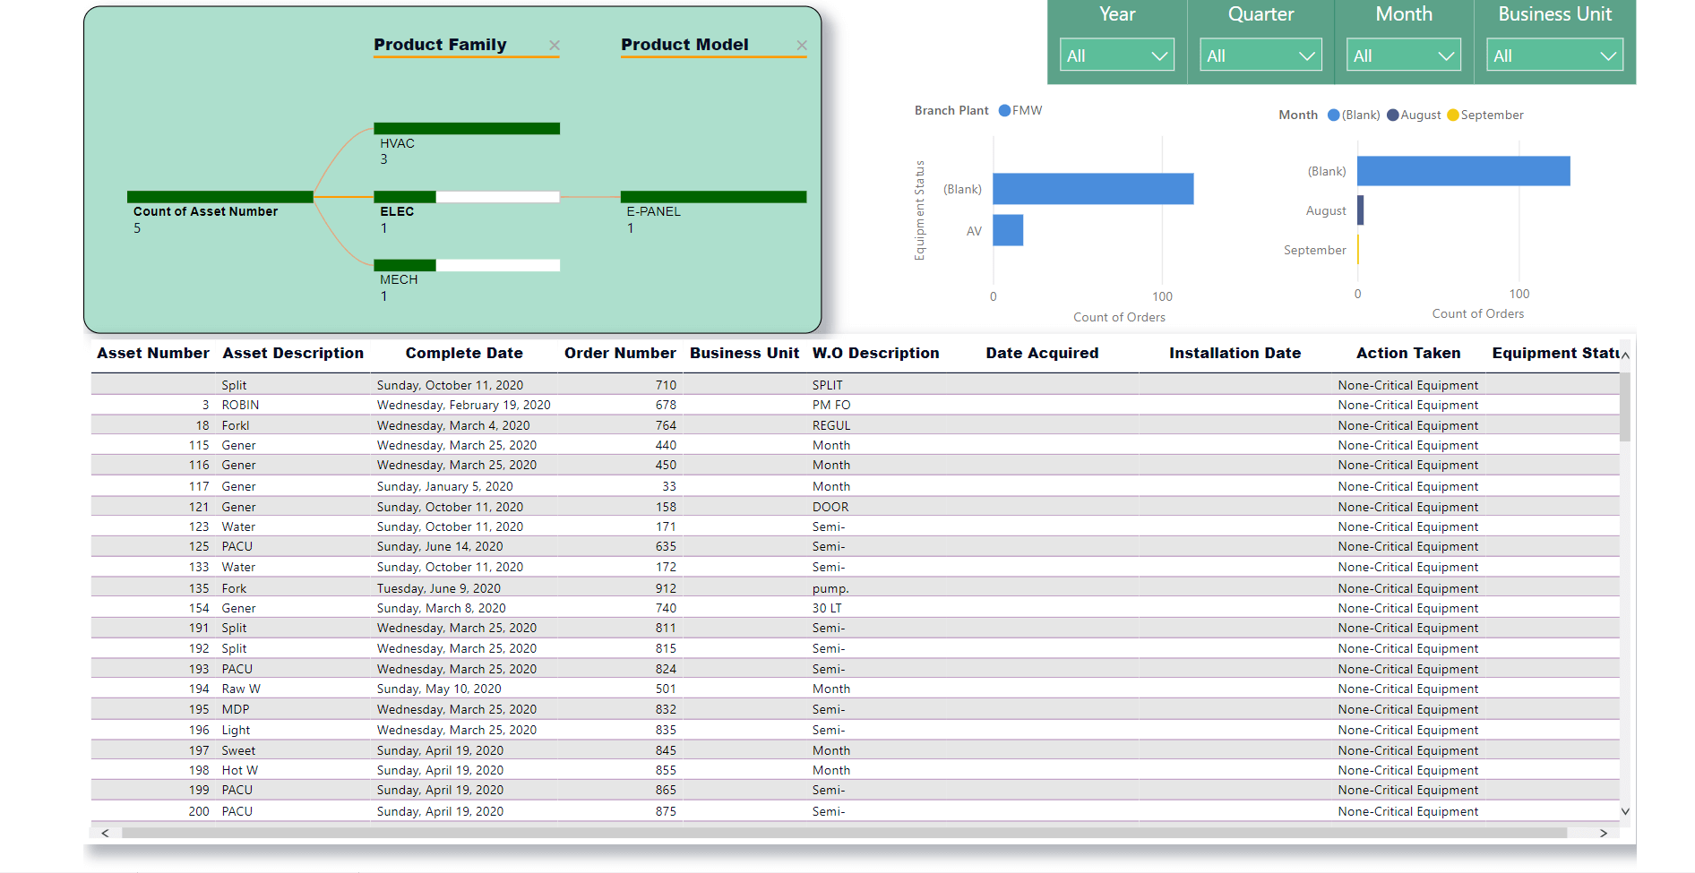Sort by the Order Number column header
Image resolution: width=1695 pixels, height=873 pixels.
(x=620, y=353)
